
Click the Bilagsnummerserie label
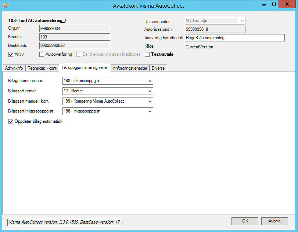click(26, 81)
